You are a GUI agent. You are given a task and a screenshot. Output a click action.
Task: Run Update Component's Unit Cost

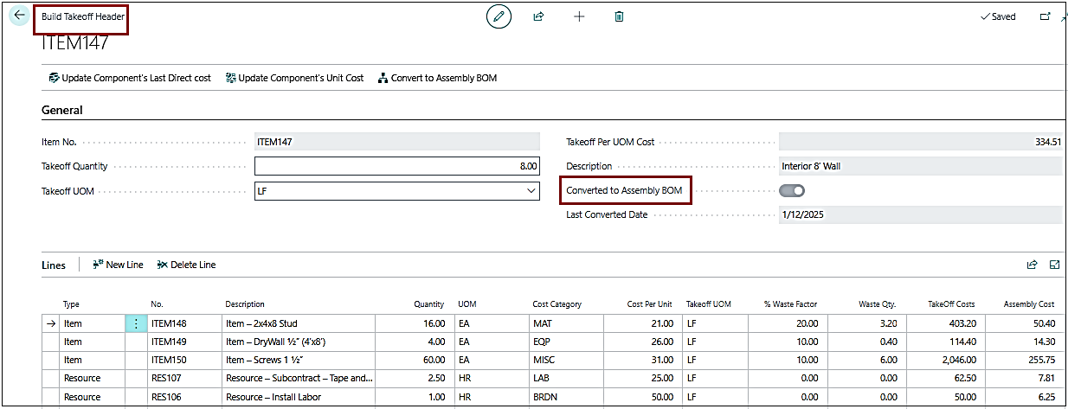[x=294, y=78]
